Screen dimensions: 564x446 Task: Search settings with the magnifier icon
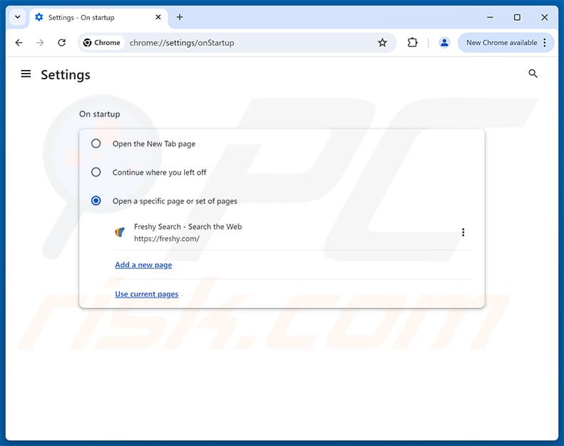click(533, 74)
